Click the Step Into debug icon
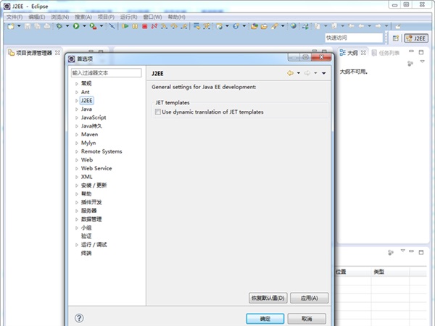Screen dimensions: 435x326 [164, 26]
